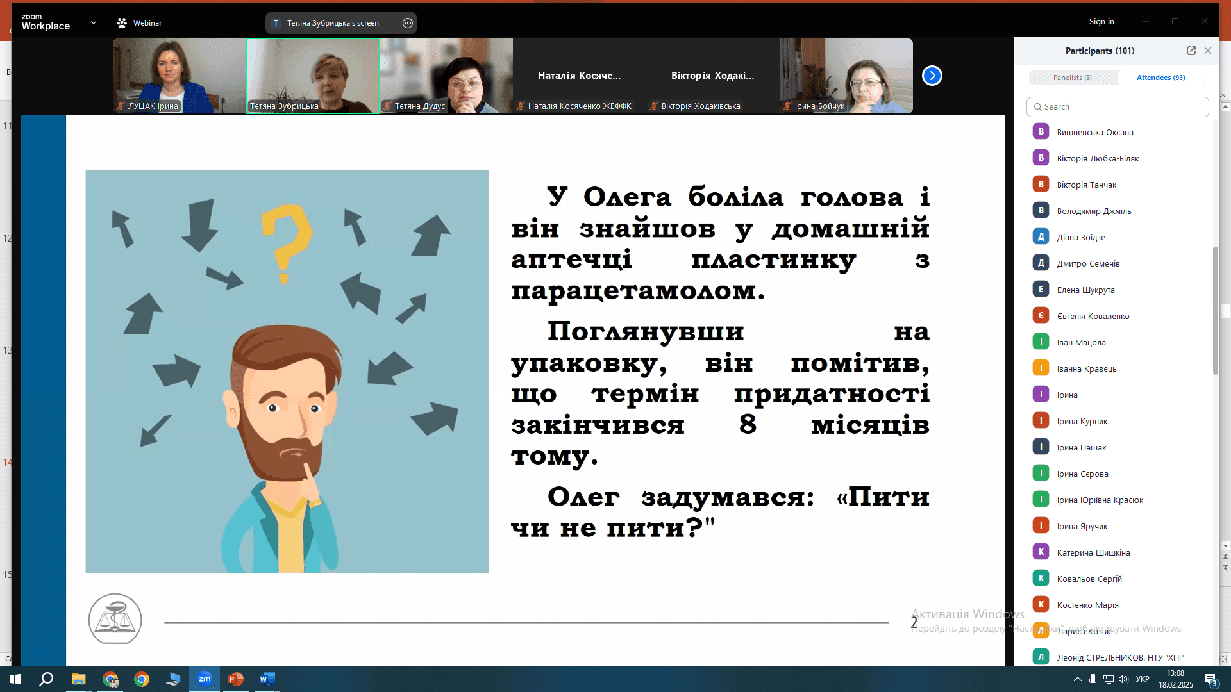Viewport: 1231px width, 692px height.
Task: Close the Participants panel
Action: [1208, 51]
